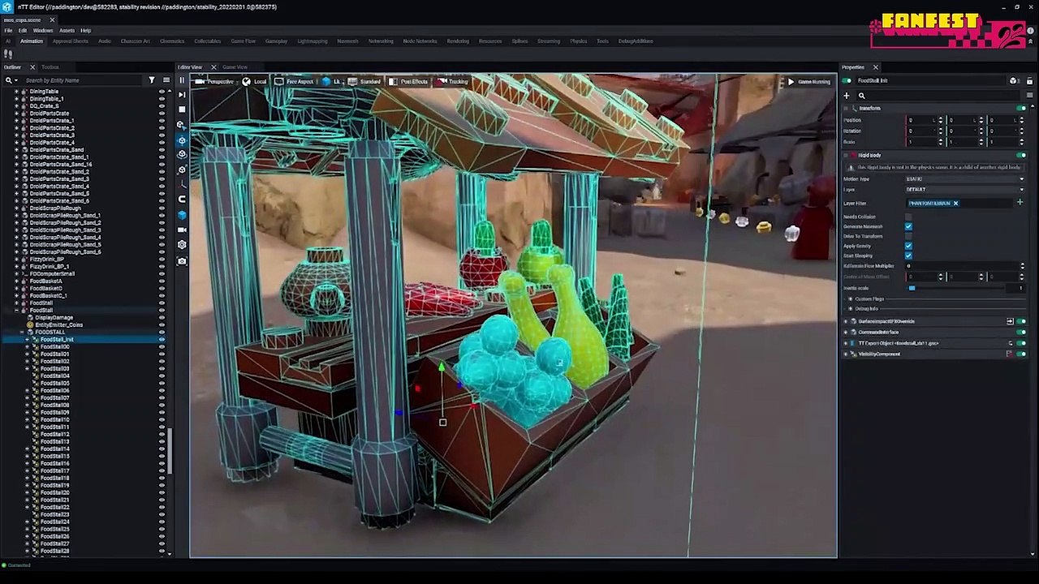Toggle the Rigid Body component switch
This screenshot has width=1039, height=584.
[1021, 155]
